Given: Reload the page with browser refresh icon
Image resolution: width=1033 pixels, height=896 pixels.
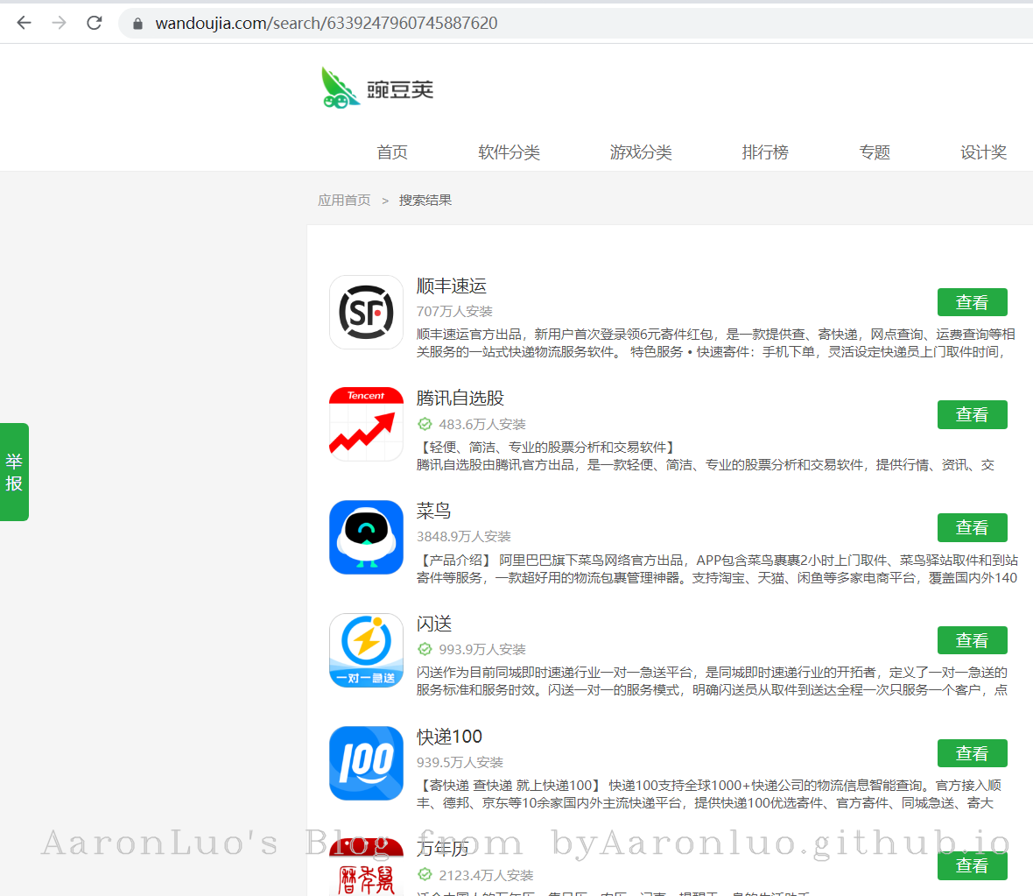Looking at the screenshot, I should 95,23.
